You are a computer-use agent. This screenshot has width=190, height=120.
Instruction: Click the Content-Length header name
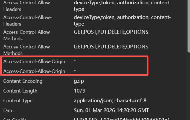click(x=20, y=91)
